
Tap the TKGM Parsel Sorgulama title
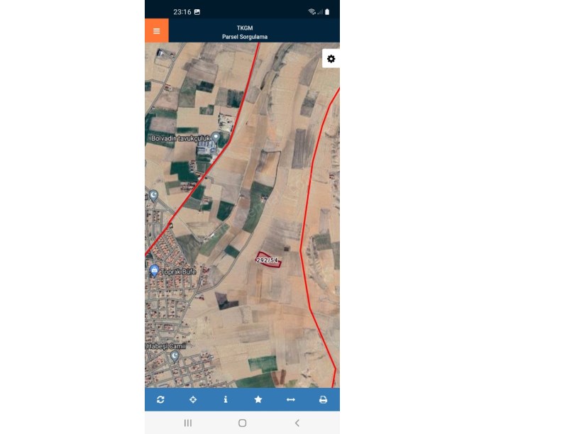(x=245, y=32)
